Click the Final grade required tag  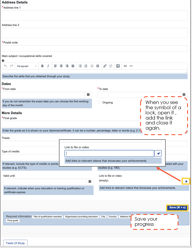[13, 220]
